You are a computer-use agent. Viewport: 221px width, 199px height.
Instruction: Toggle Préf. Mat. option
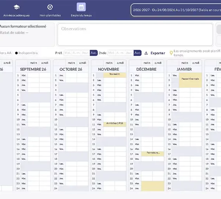pyautogui.click(x=68, y=53)
